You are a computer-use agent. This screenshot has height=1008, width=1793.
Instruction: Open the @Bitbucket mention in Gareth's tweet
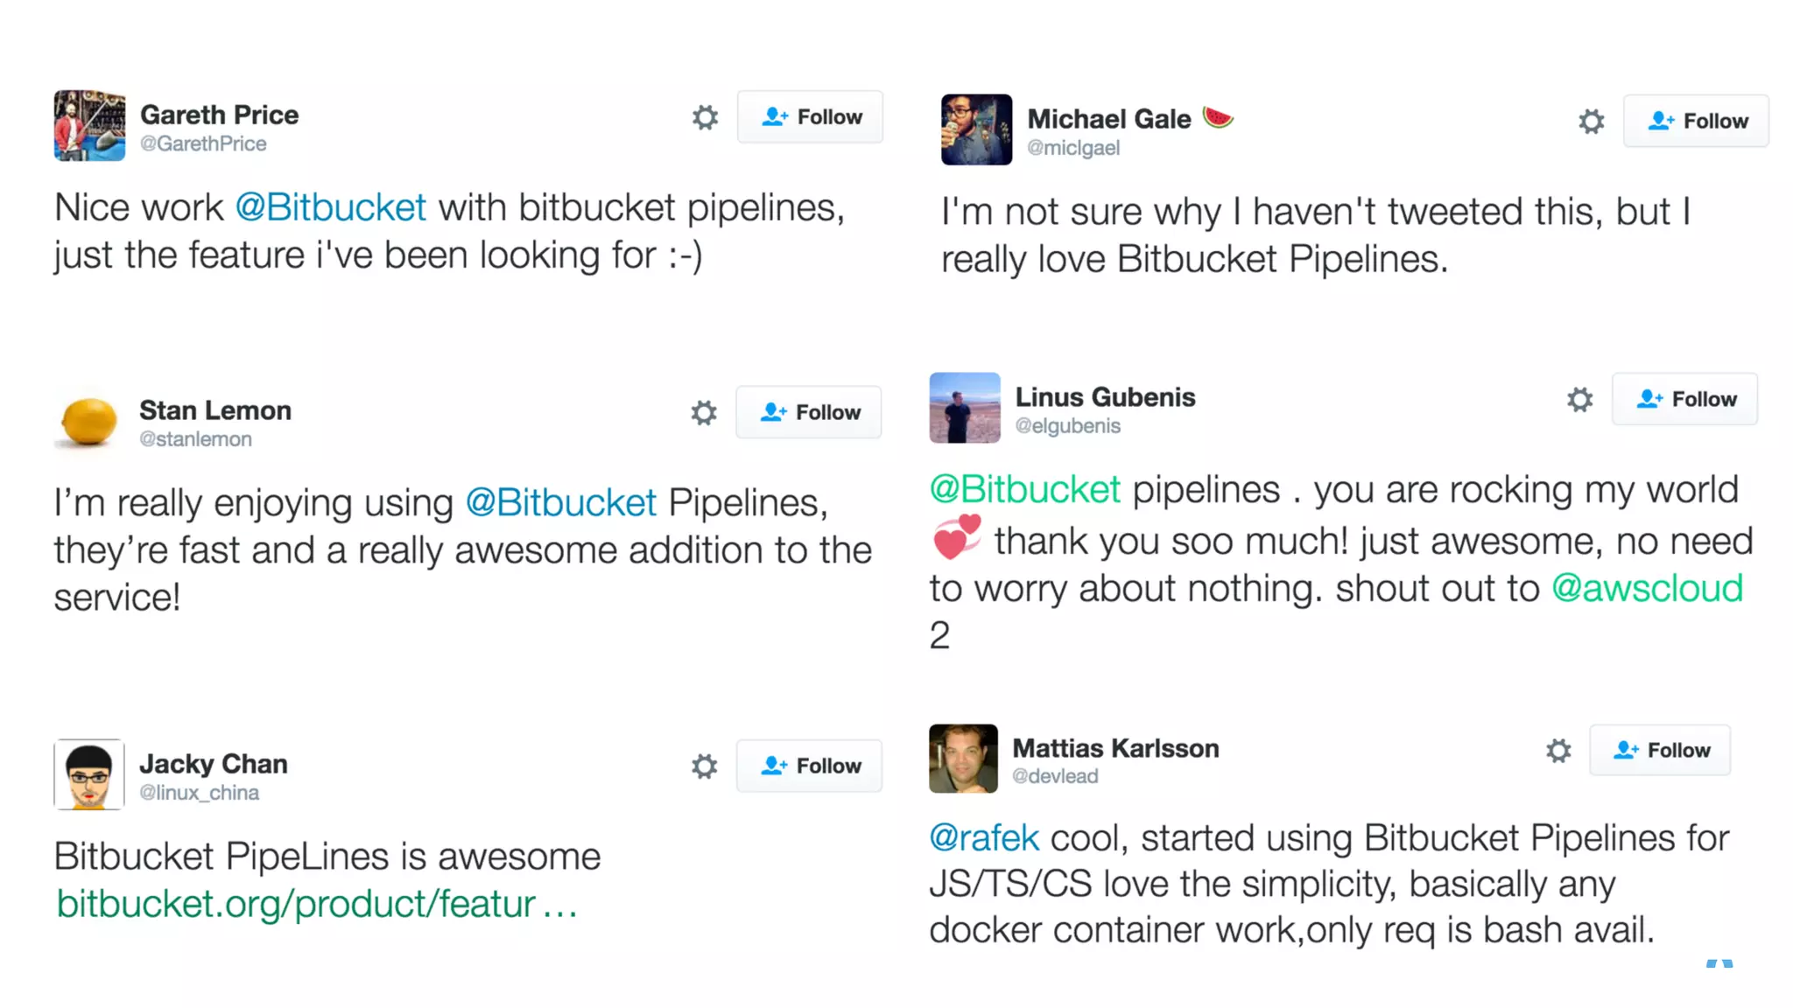tap(330, 208)
